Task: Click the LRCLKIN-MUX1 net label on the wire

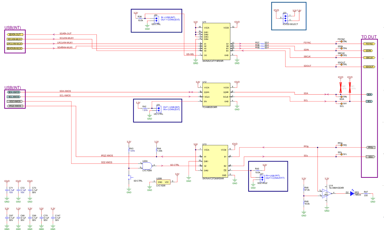Action: (65, 43)
